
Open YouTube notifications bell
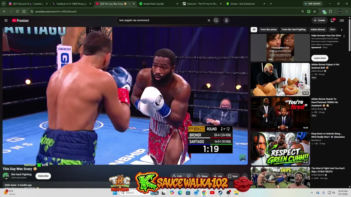pos(332,20)
